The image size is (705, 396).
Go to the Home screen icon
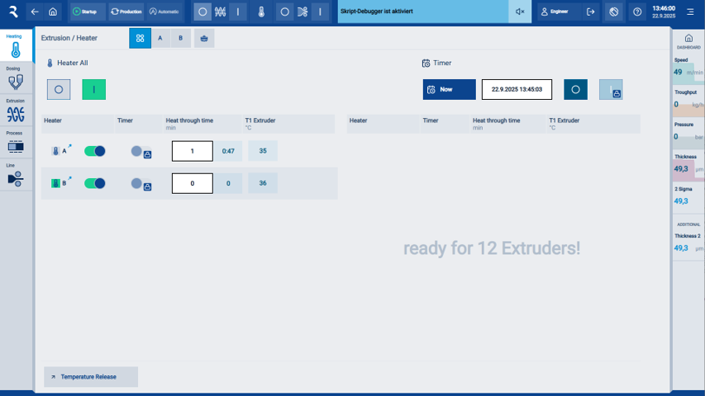click(x=53, y=12)
